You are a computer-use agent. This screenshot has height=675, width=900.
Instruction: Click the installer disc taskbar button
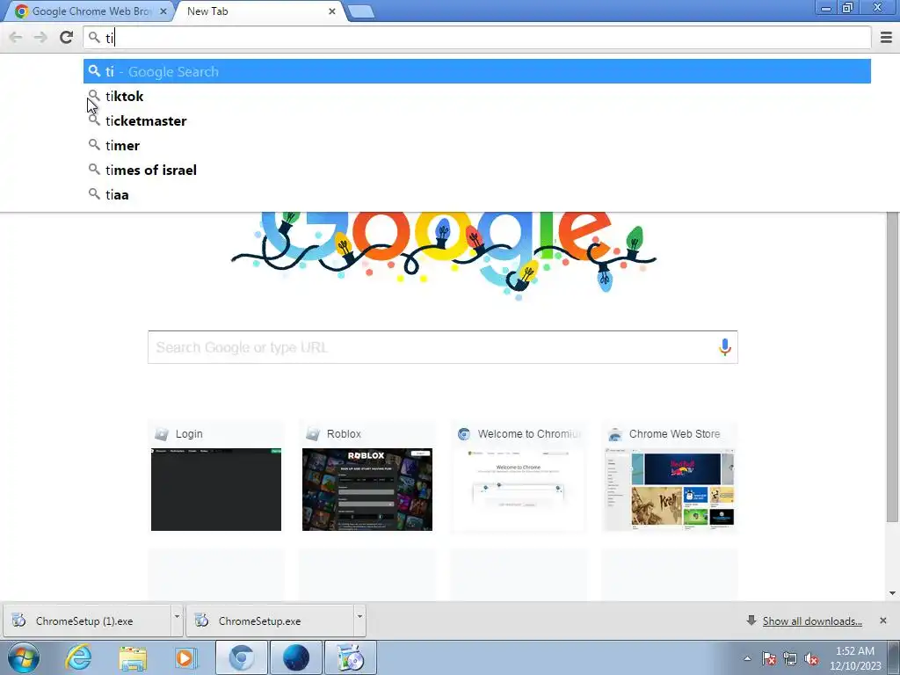pos(350,657)
